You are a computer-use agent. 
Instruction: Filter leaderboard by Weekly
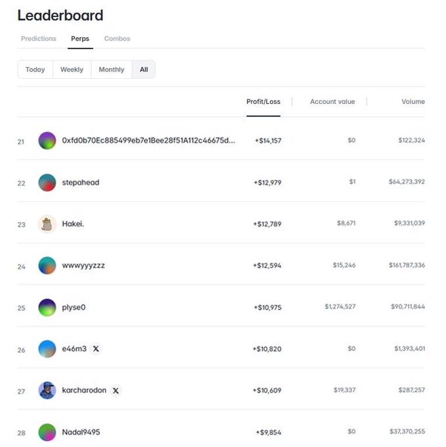[72, 69]
